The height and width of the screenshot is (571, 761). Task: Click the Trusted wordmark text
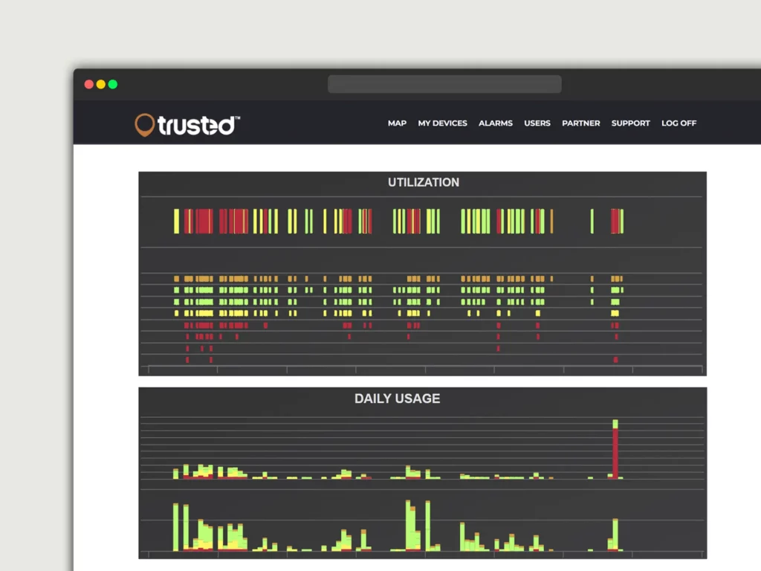198,126
